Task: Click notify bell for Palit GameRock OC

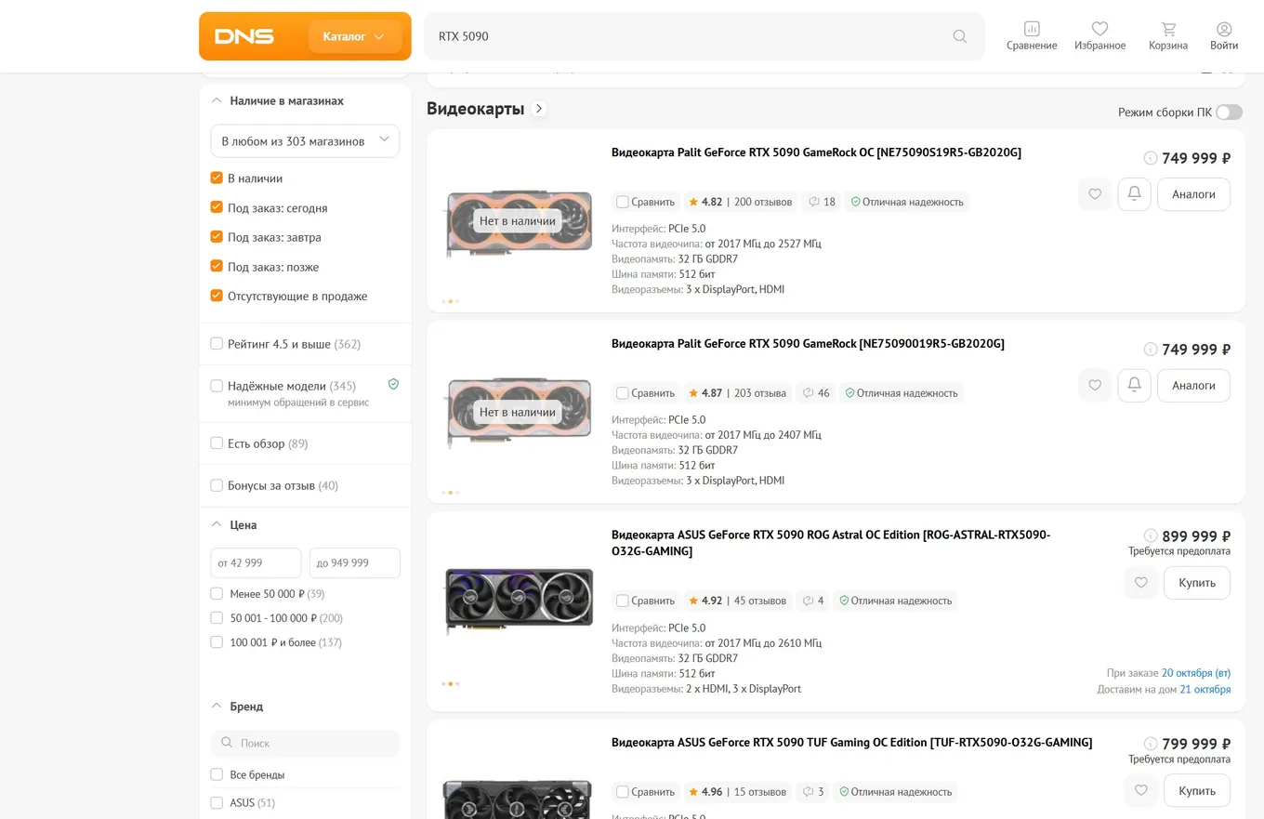Action: pos(1134,194)
